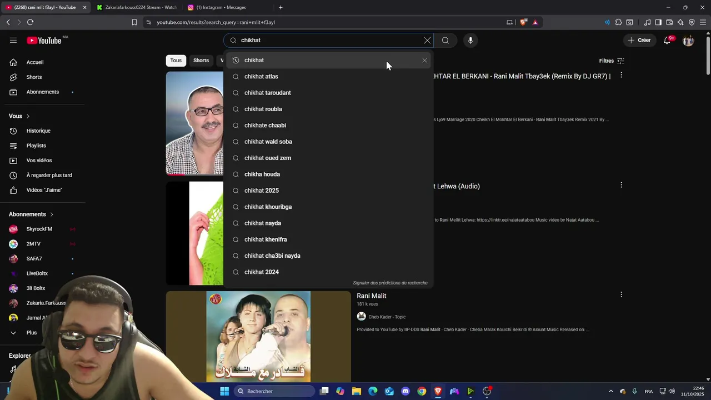This screenshot has width=711, height=400.
Task: Click the taskbar Rechercher search box
Action: 274,391
